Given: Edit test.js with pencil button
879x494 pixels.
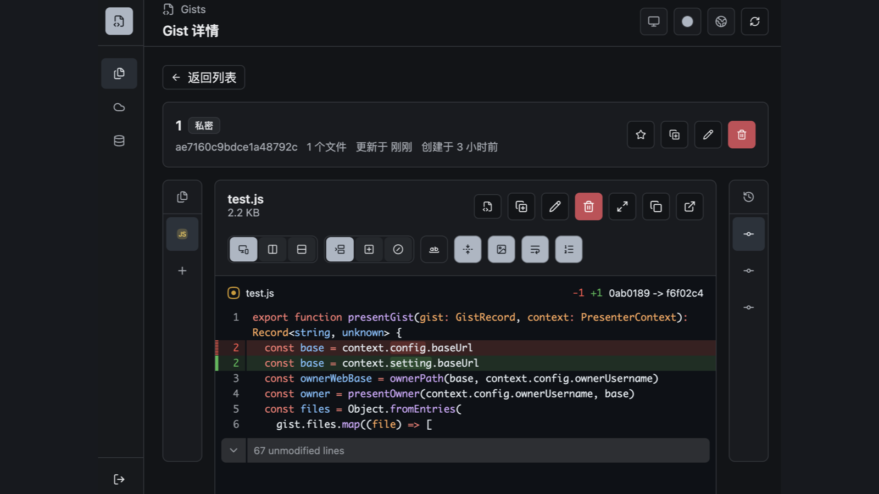Looking at the screenshot, I should tap(555, 206).
